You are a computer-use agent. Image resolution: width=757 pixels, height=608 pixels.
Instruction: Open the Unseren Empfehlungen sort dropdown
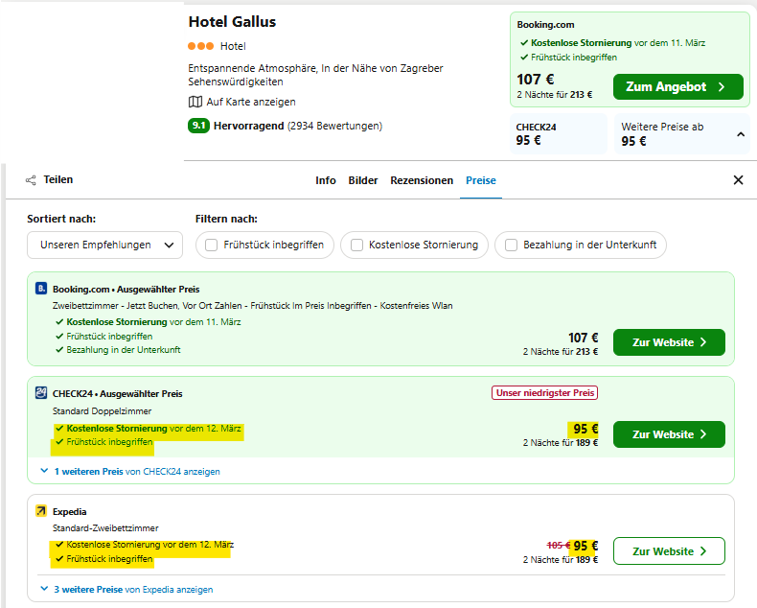[104, 245]
